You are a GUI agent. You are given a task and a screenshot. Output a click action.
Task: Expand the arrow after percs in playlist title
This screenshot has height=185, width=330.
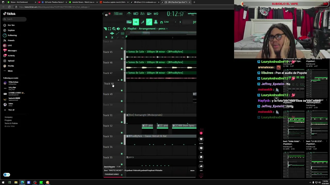(167, 29)
